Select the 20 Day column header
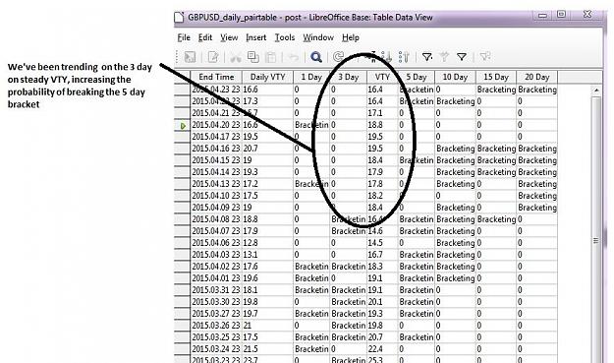Screen dimensions: 614x363 click(536, 77)
